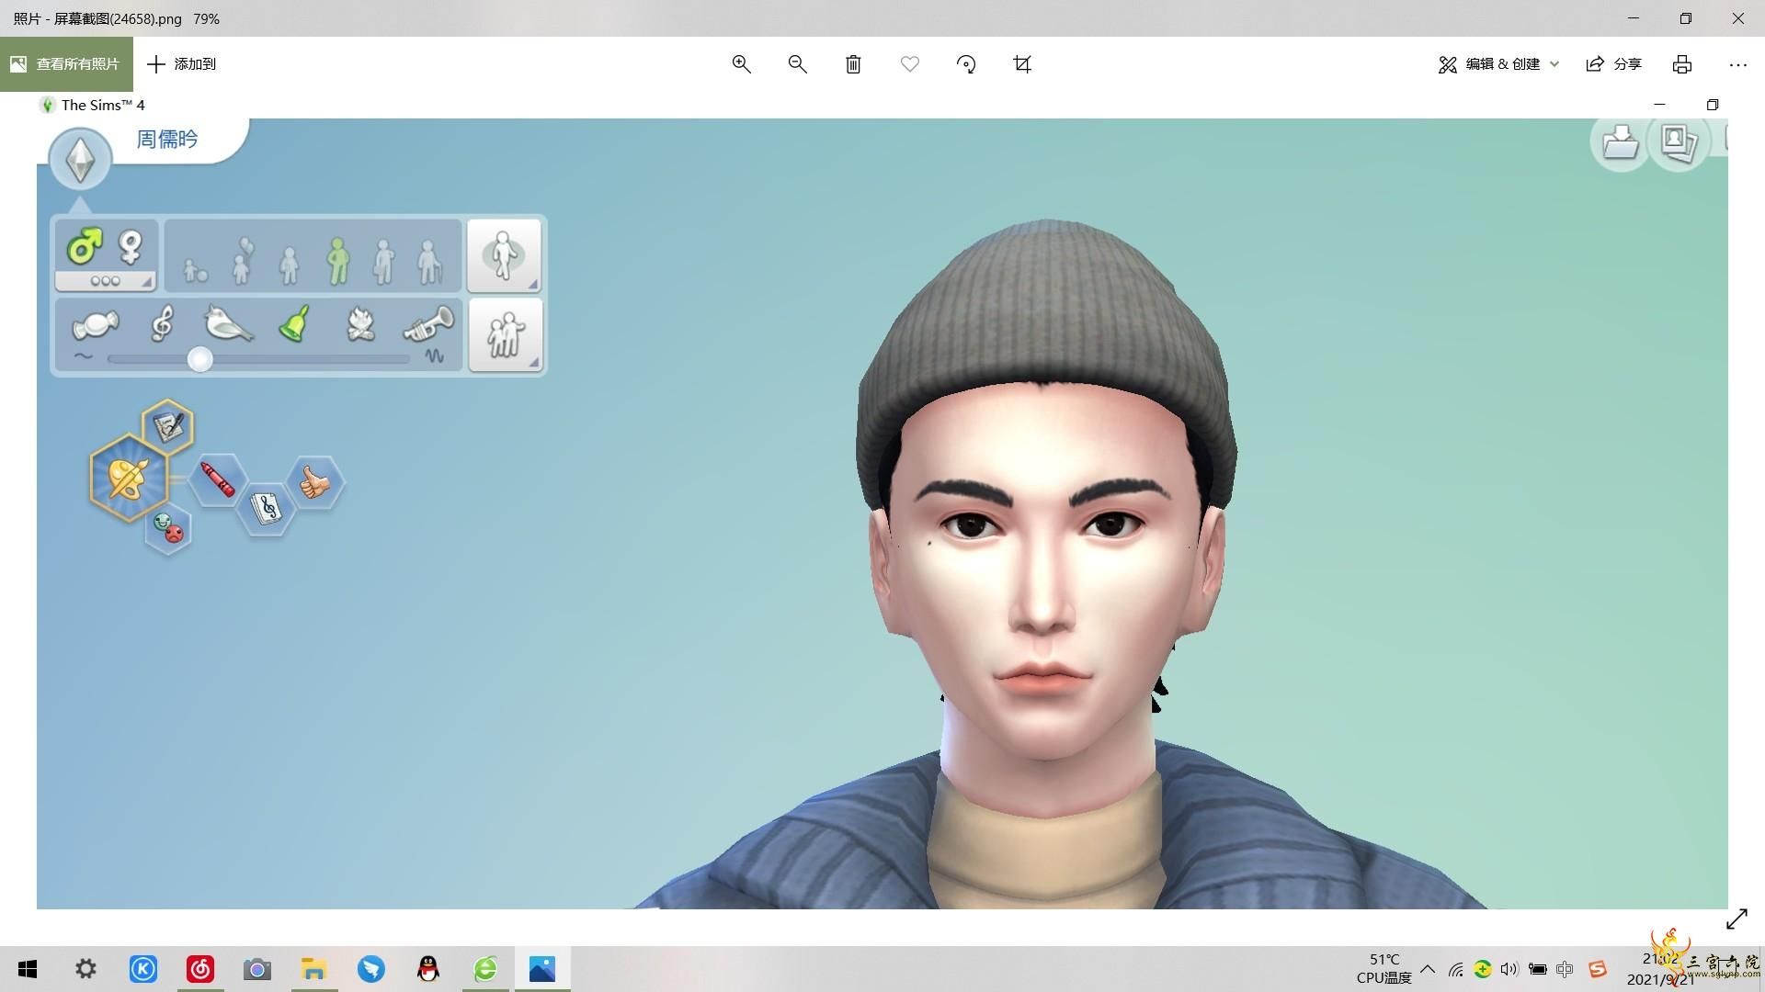This screenshot has height=992, width=1765.
Task: Select the child age with balloons
Action: [x=242, y=261]
